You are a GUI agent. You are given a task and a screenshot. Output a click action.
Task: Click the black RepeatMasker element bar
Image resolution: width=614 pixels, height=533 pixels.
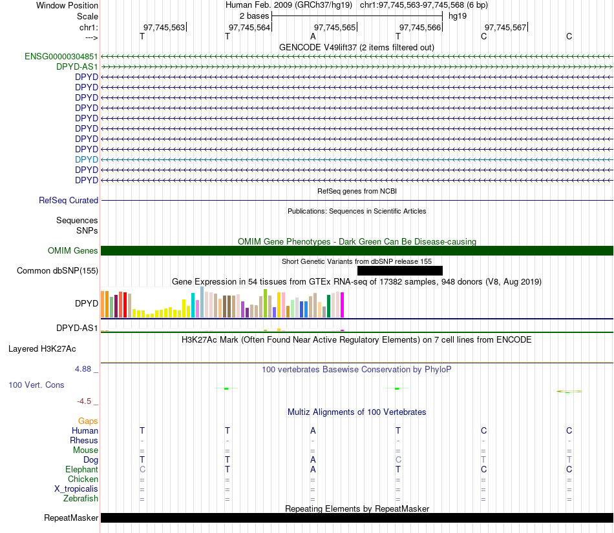coord(357,518)
